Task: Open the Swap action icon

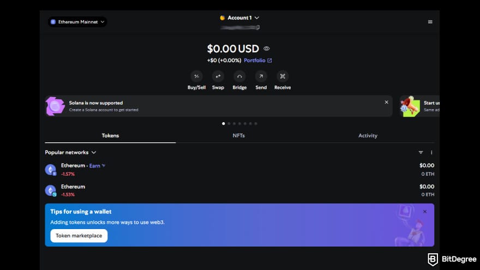Action: click(218, 76)
